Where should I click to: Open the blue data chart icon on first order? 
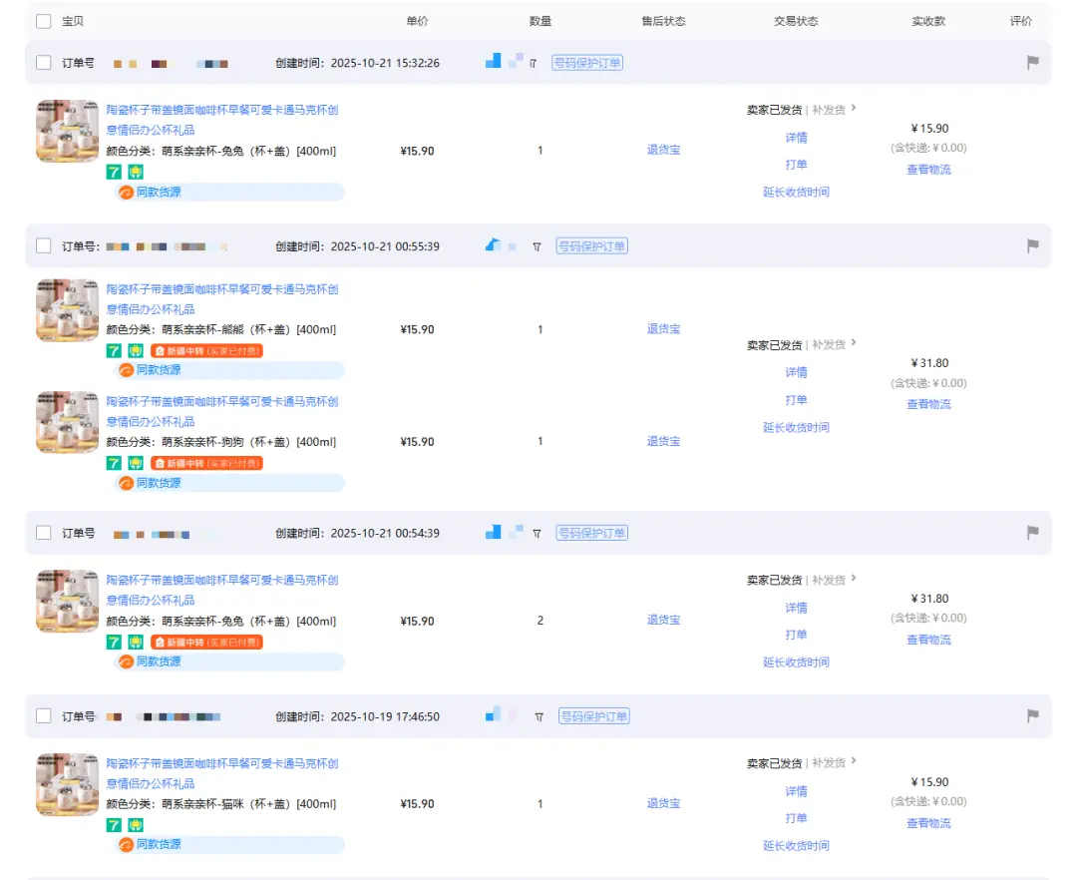point(492,61)
